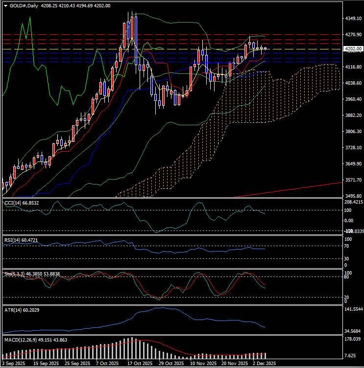Click the 141.5544 value on ATR scale
This screenshot has height=368, width=364.
click(353, 310)
